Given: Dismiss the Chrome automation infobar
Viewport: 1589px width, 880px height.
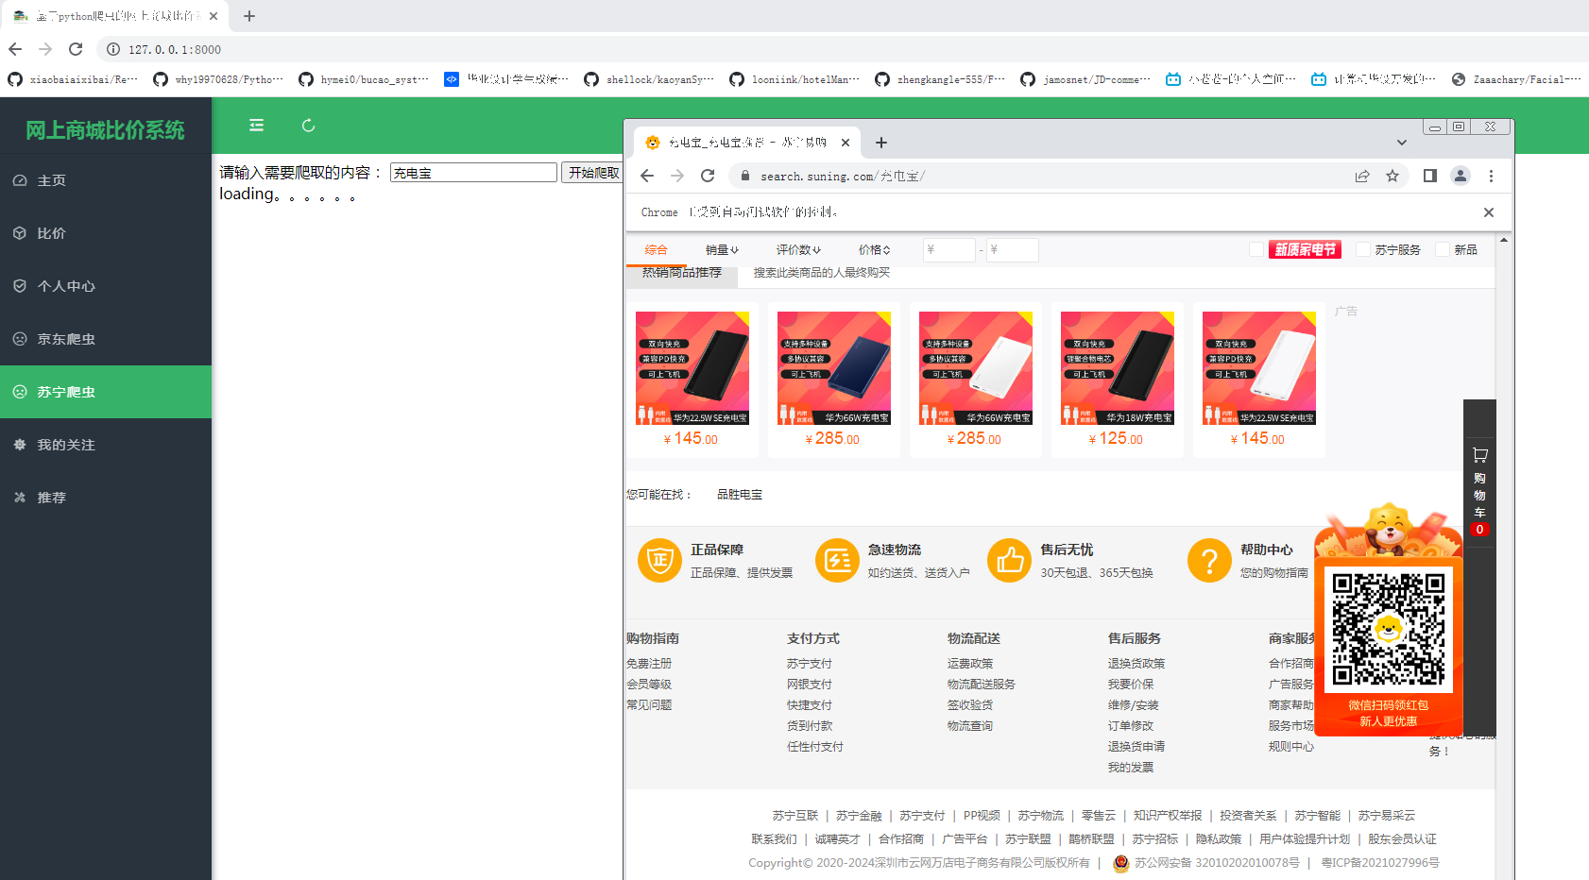Looking at the screenshot, I should [1489, 212].
